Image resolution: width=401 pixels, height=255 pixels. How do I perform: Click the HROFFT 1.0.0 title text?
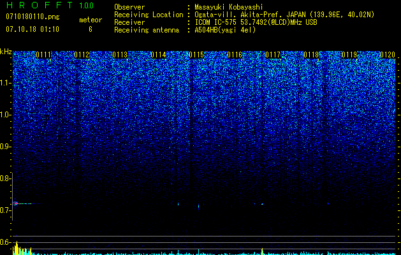coord(50,5)
